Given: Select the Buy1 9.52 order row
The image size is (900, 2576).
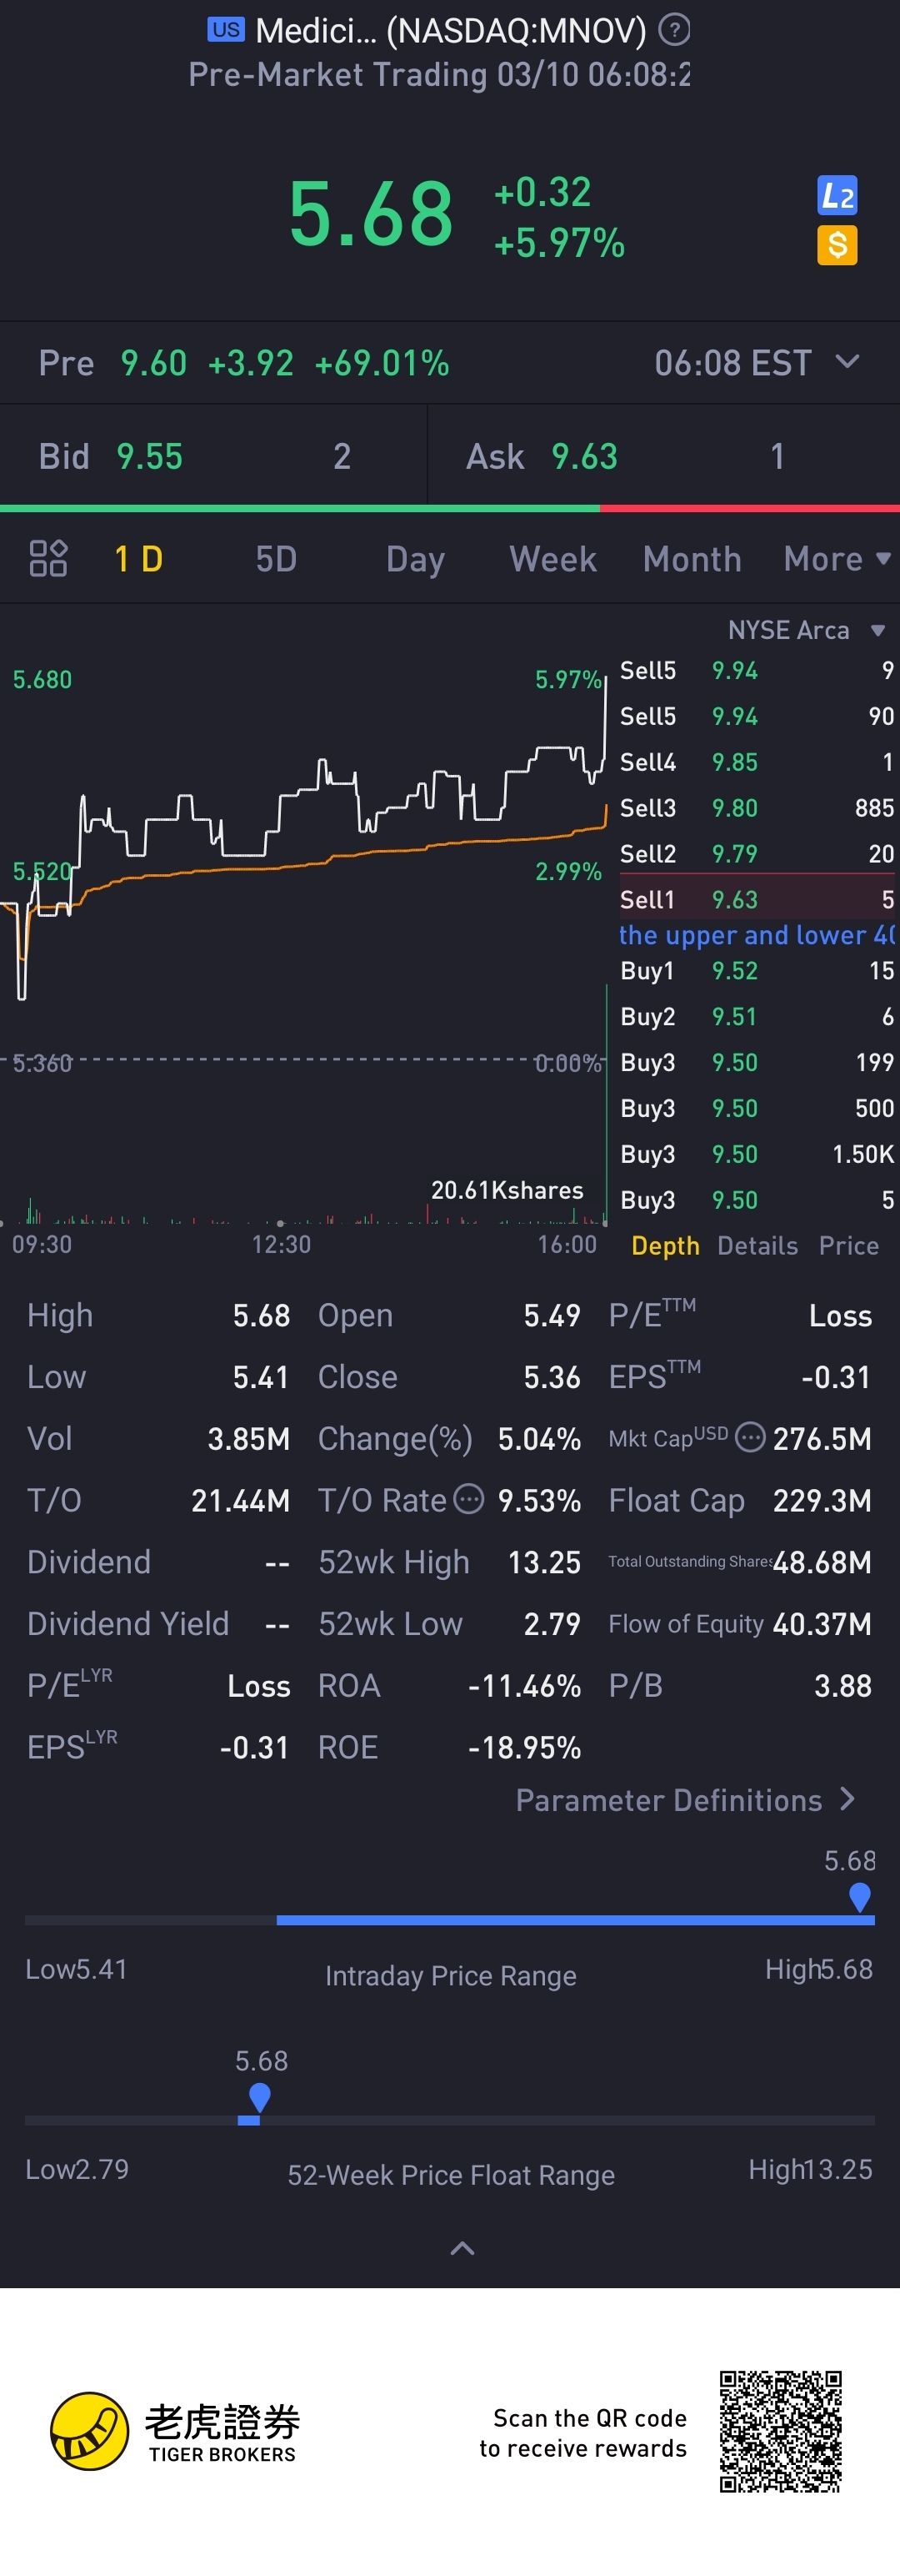Looking at the screenshot, I should (x=757, y=971).
